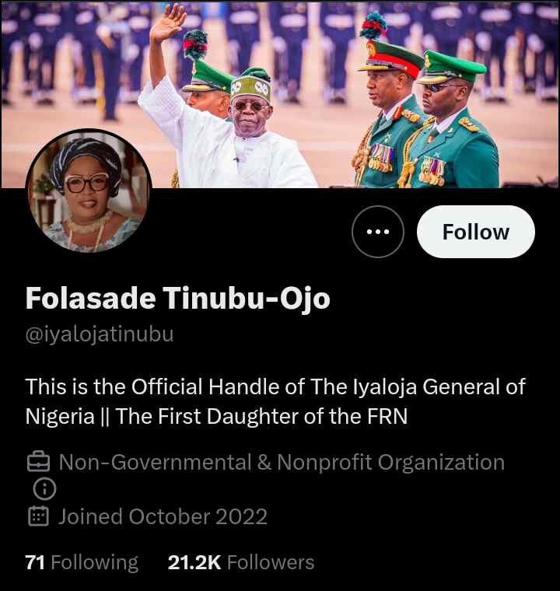Open the three-dot more options menu
Viewport: 560px width, 591px height.
pyautogui.click(x=378, y=232)
